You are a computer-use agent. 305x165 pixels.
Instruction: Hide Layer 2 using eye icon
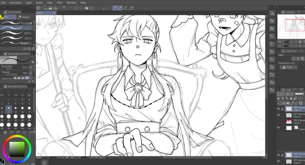pos(279,115)
